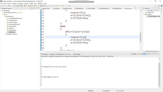Click the New Java Package icon
Viewport: 163px width, 92px height.
(29, 6)
